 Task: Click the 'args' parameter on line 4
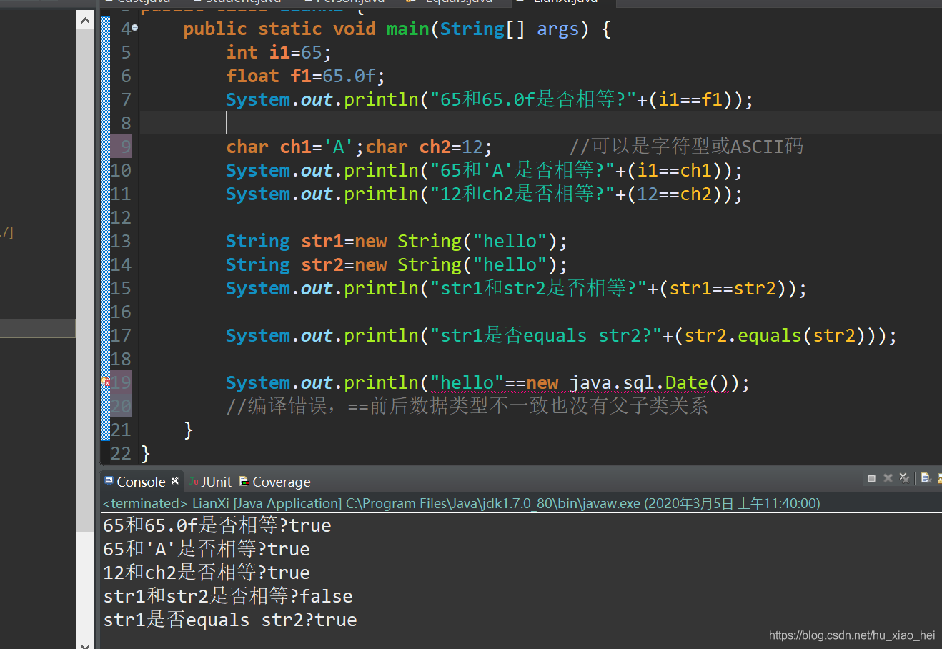pyautogui.click(x=557, y=29)
